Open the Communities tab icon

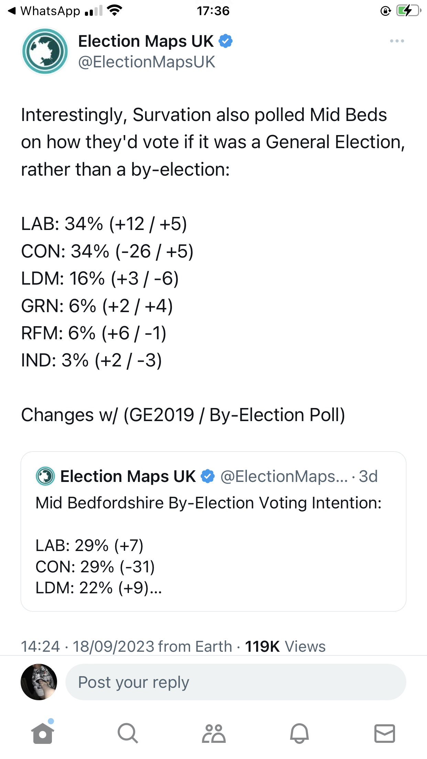point(213,733)
